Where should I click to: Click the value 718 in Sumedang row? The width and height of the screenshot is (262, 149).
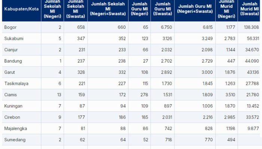(x=168, y=140)
